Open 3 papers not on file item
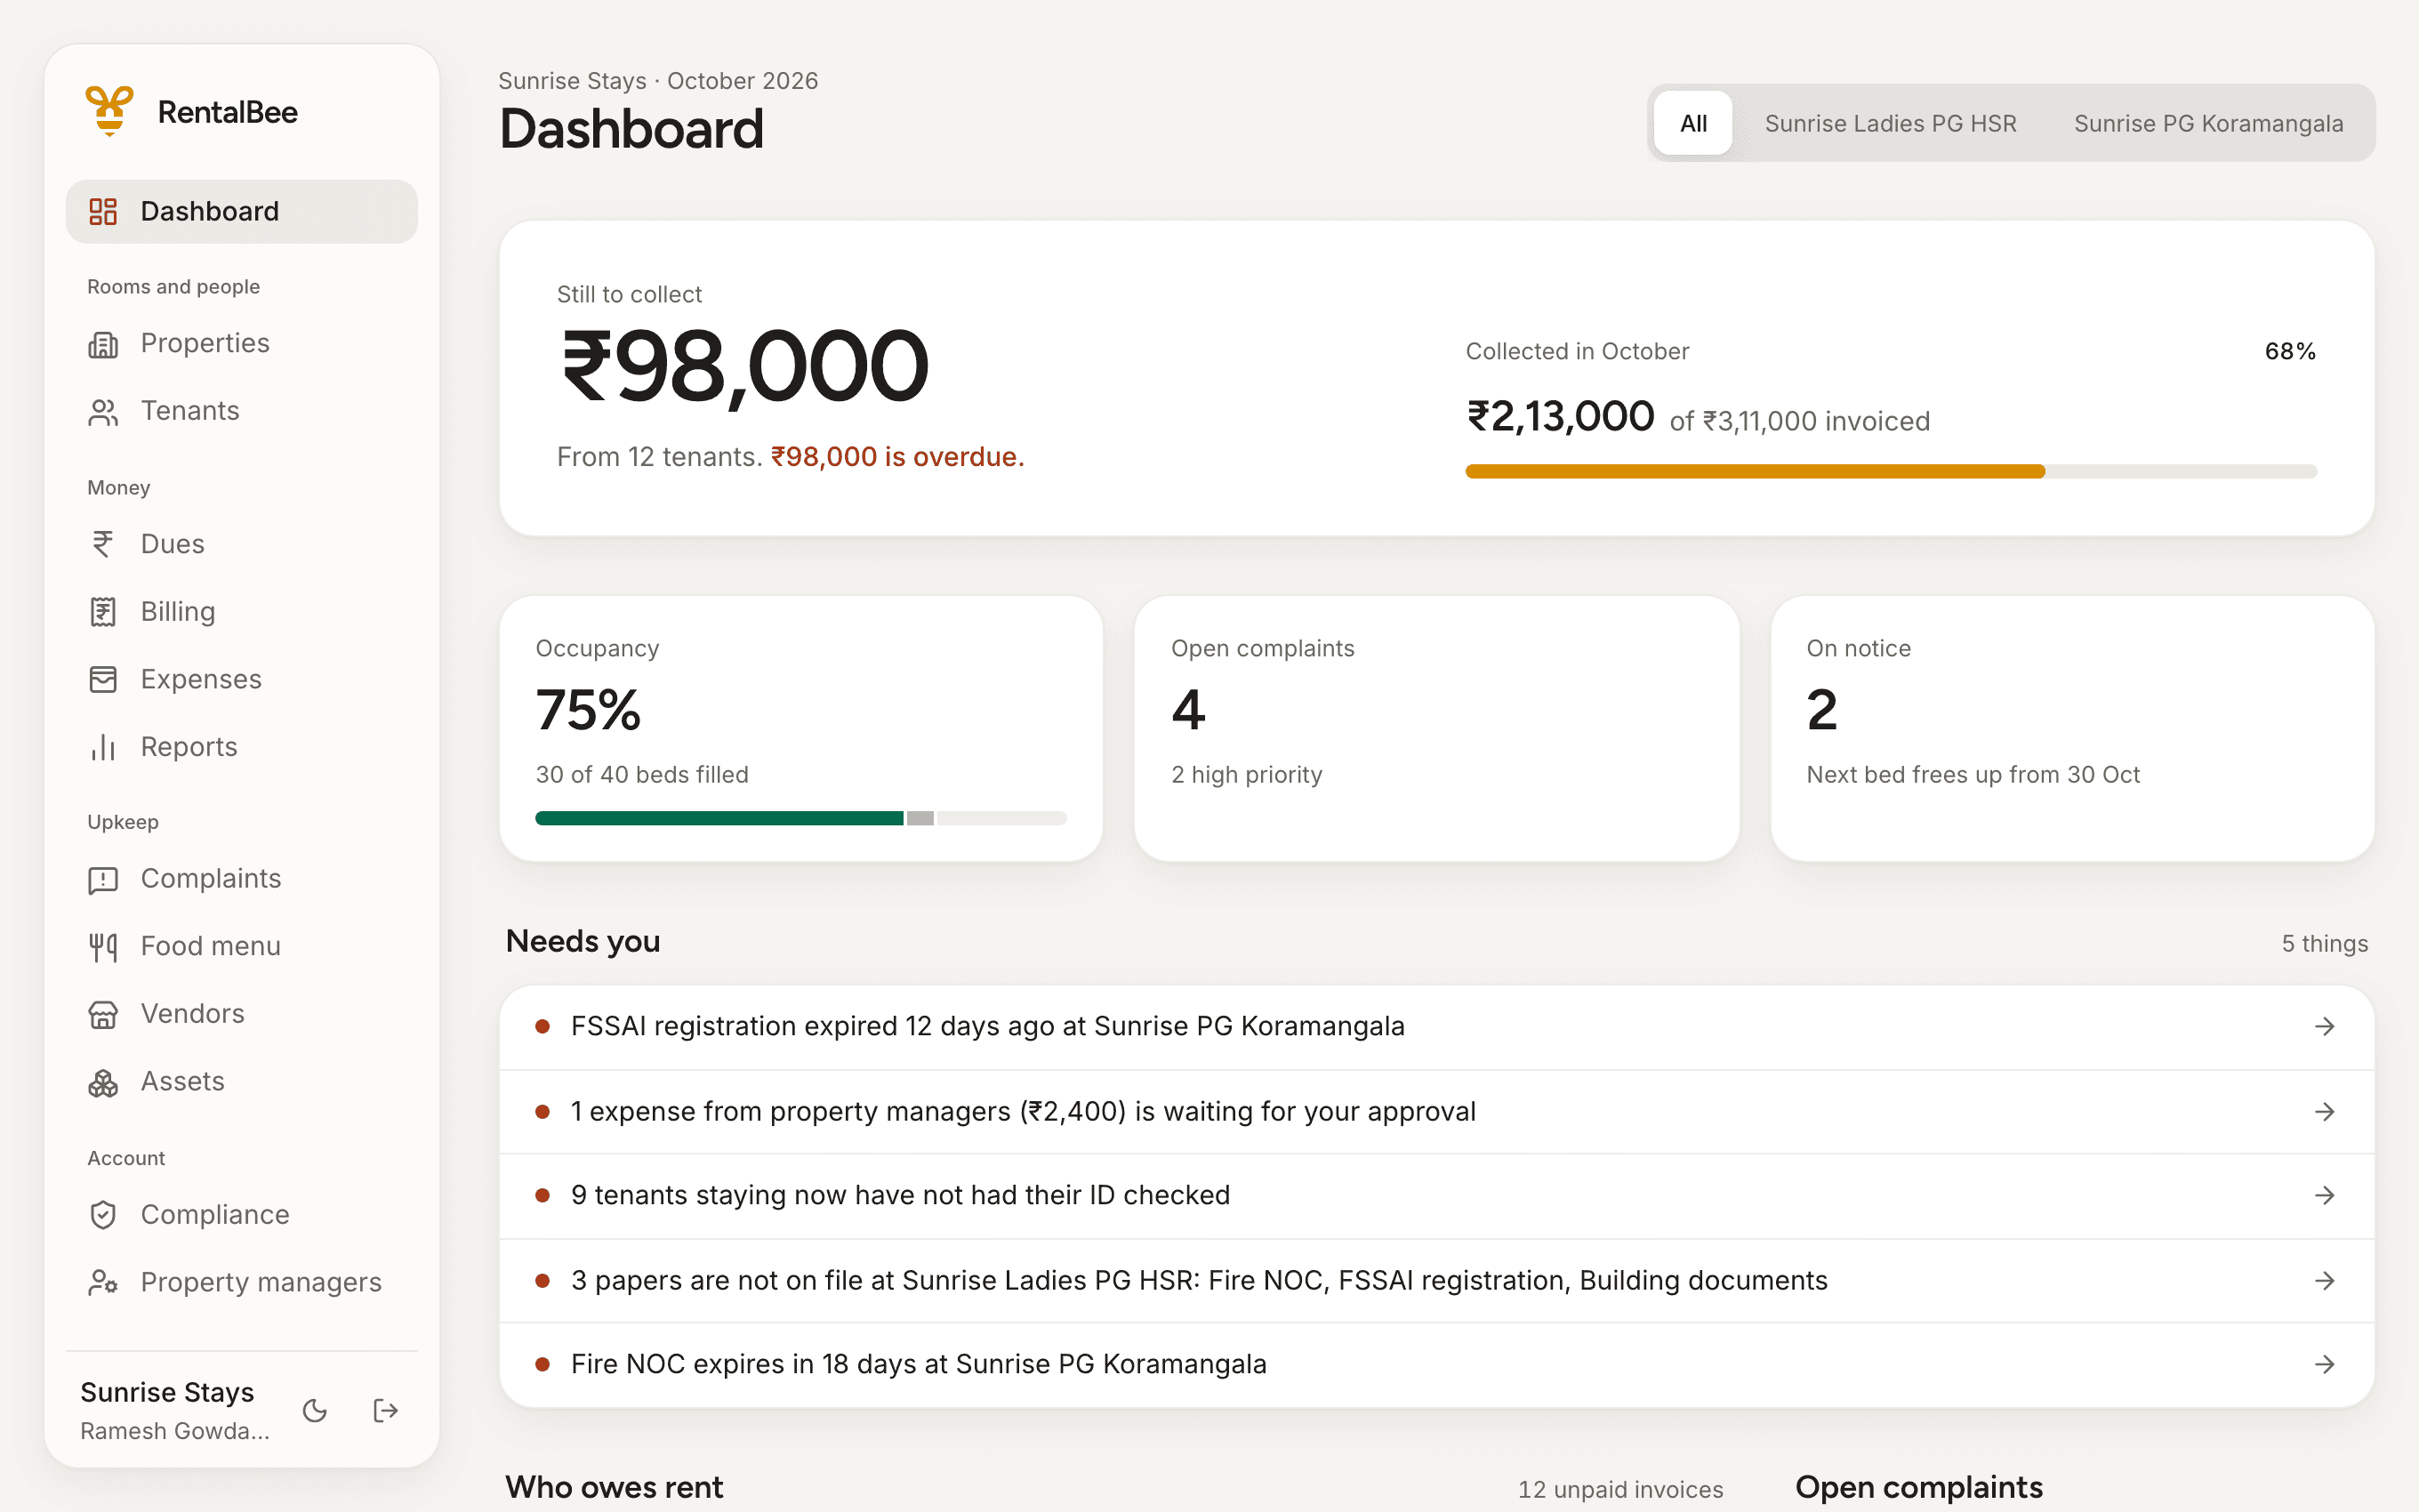The width and height of the screenshot is (2419, 1512). [1436, 1281]
